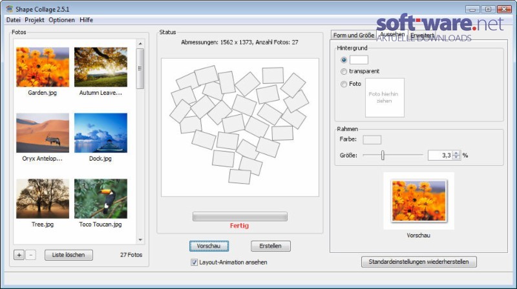Open the Rahmen Farbe color swatch
The image size is (517, 289).
pyautogui.click(x=372, y=139)
